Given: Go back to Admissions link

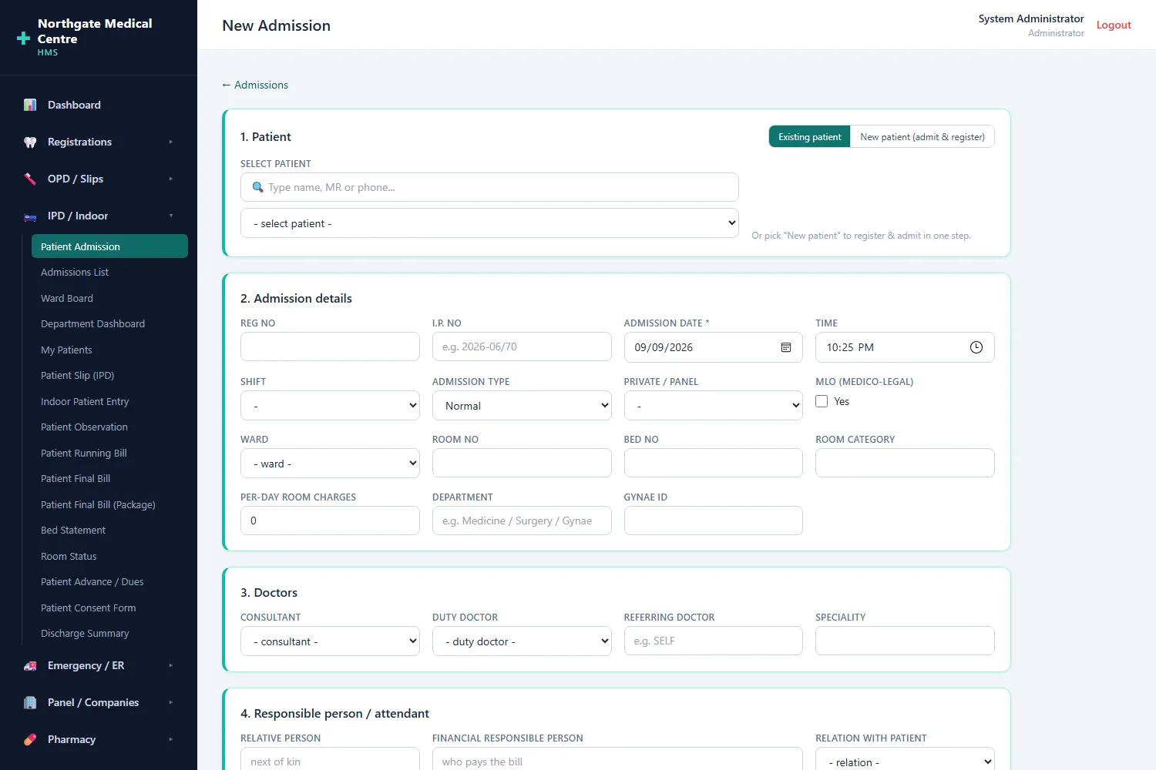Looking at the screenshot, I should 255,85.
